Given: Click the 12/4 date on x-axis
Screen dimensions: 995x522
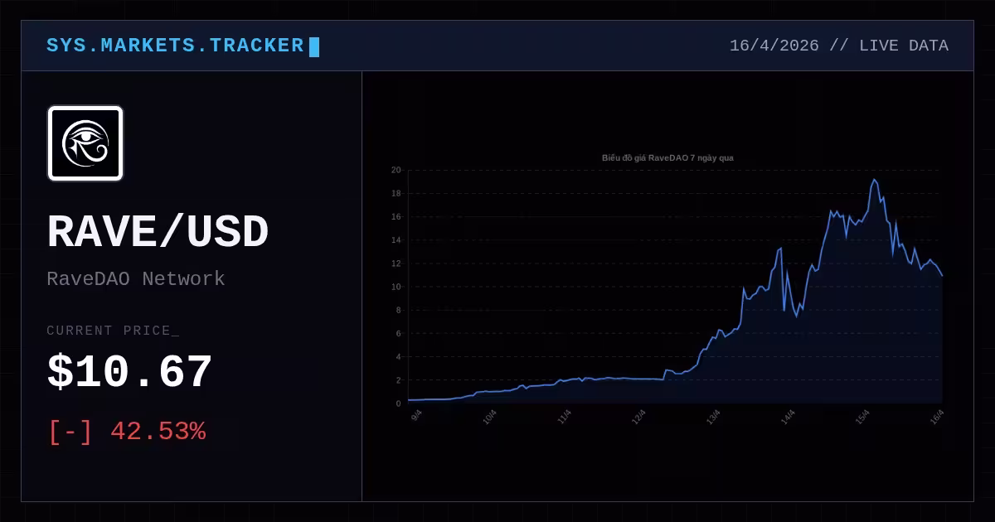Looking at the screenshot, I should (638, 417).
